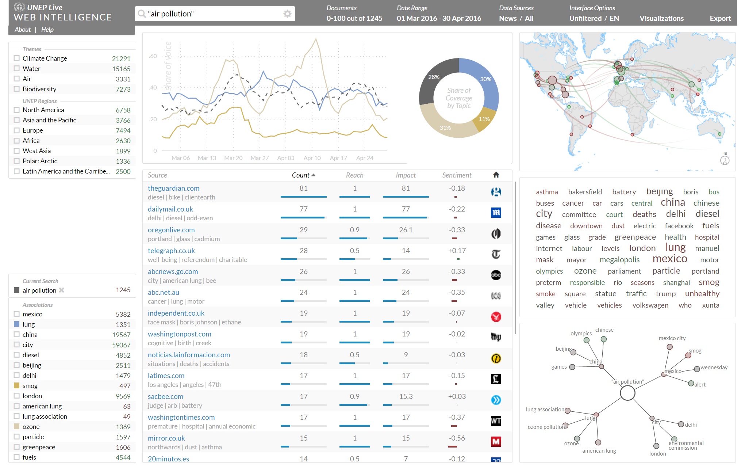Enable North America region checkbox
Viewport: 745px width, 472px height.
(x=16, y=110)
